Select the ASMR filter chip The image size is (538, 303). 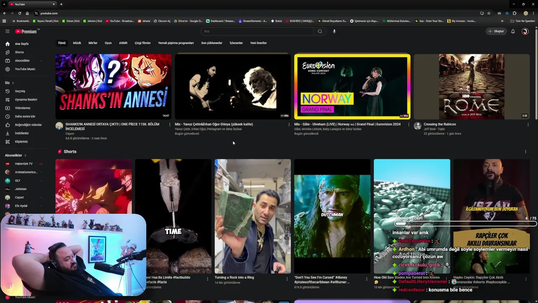click(123, 43)
